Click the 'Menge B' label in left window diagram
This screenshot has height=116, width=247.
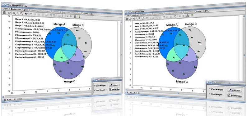point(78,25)
